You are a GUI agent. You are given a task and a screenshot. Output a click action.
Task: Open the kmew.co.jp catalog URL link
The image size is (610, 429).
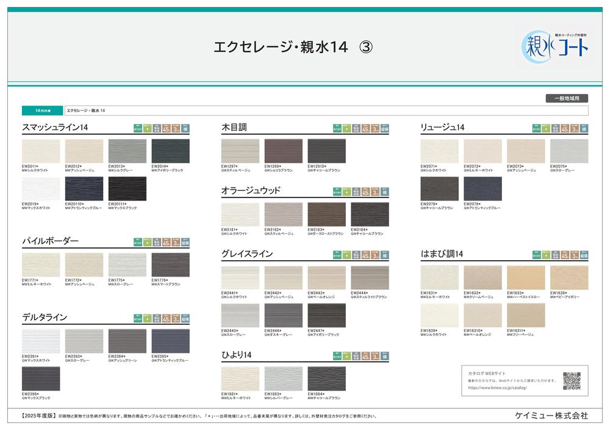498,387
